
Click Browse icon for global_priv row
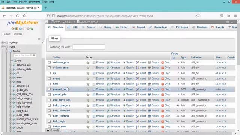(x=94, y=94)
